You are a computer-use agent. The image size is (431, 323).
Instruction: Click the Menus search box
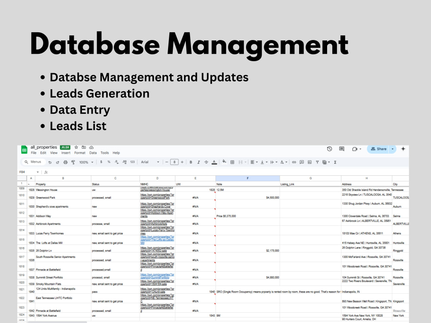pos(33,162)
